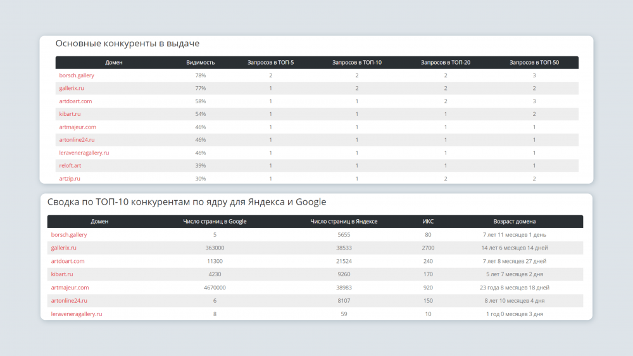
Task: Open artonline24.ru link in competitors table
Action: click(77, 140)
